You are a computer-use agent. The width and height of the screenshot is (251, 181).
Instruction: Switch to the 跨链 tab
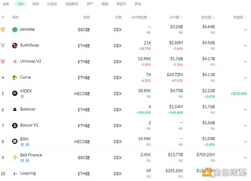tap(105, 4)
